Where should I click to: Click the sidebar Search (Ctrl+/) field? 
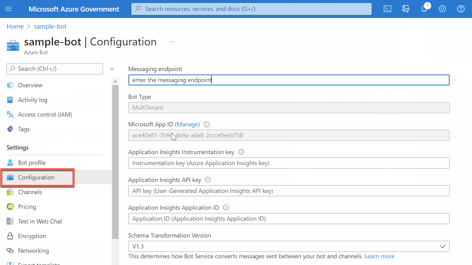pyautogui.click(x=55, y=69)
